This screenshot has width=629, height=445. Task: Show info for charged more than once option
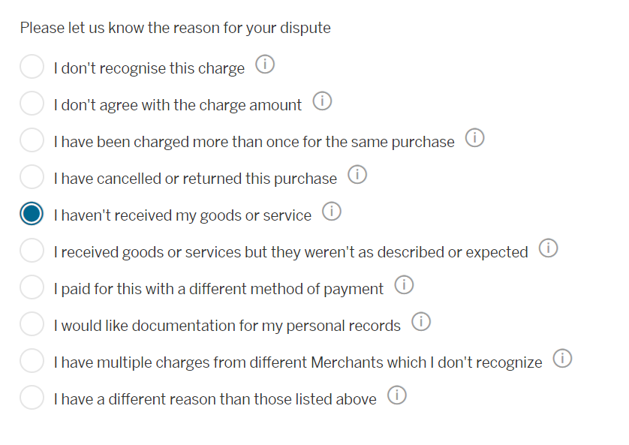pos(474,139)
